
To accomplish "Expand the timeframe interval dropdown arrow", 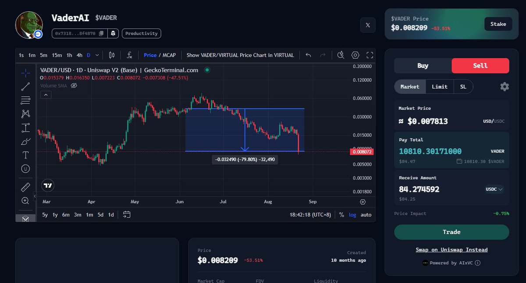I will point(97,55).
